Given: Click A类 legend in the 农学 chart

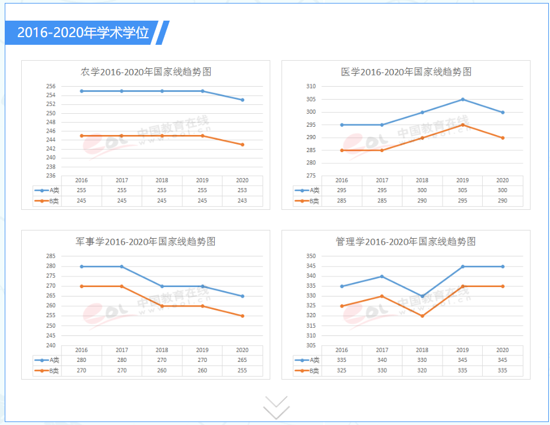Looking at the screenshot, I should point(47,190).
